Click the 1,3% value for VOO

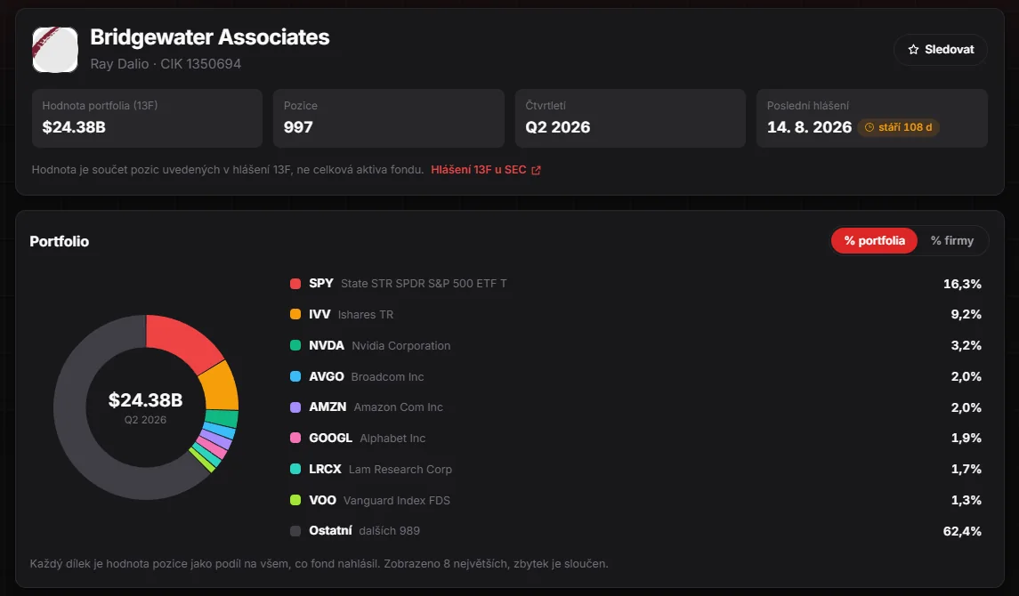pos(966,500)
